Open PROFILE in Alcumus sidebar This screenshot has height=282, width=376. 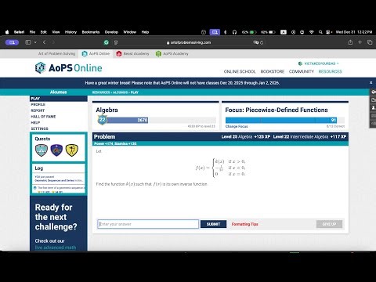tap(38, 104)
